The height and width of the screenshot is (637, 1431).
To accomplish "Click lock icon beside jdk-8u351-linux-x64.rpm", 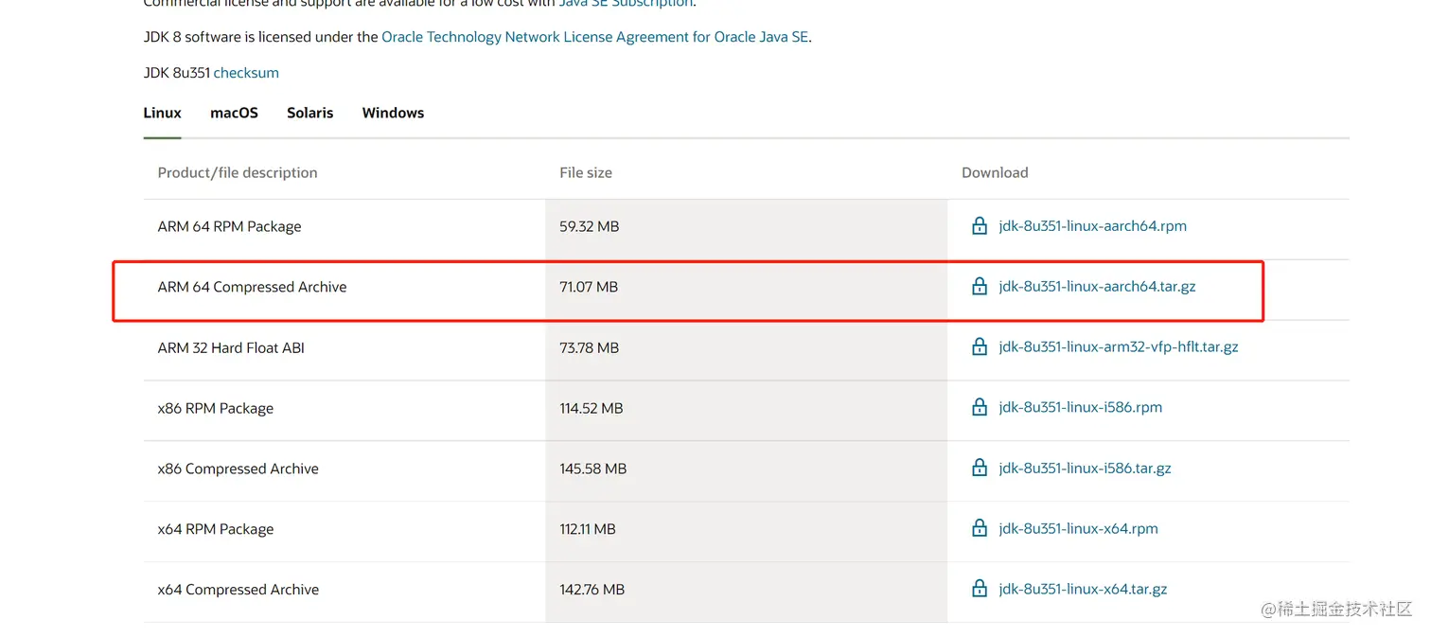I will point(980,528).
